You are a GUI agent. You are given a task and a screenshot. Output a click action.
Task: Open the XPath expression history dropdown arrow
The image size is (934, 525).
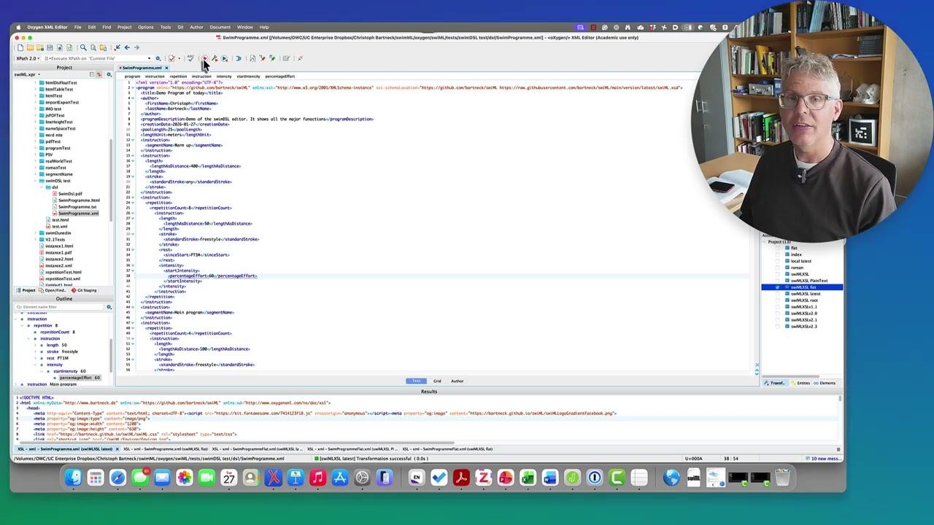149,58
